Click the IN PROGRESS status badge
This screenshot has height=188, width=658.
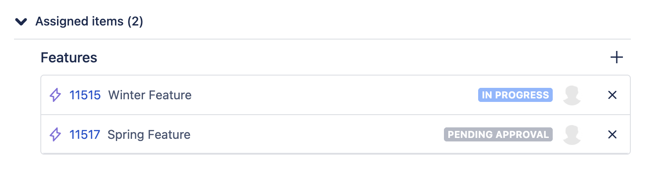[x=515, y=95]
